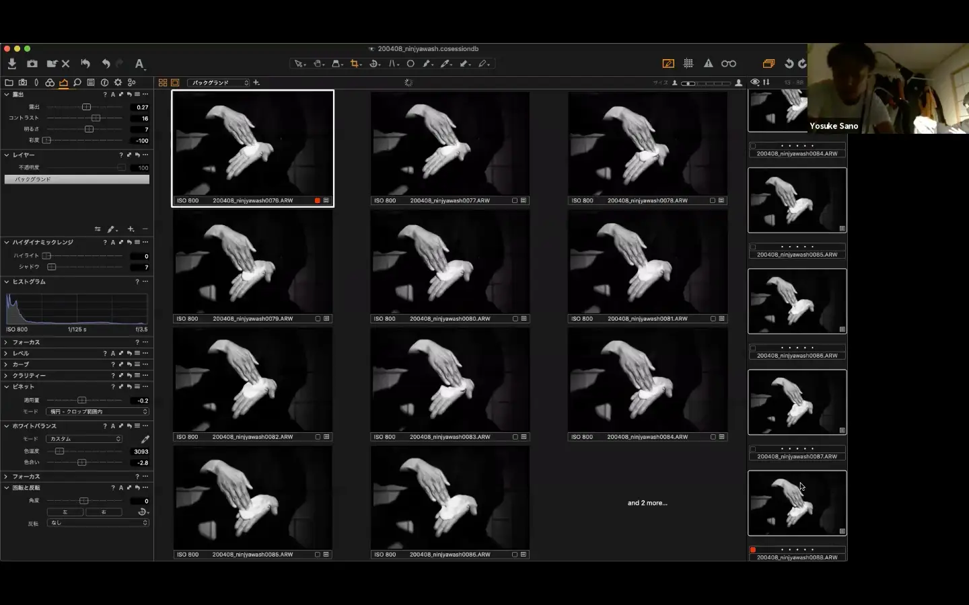969x605 pixels.
Task: Open the Color circles tool tab
Action: click(50, 83)
